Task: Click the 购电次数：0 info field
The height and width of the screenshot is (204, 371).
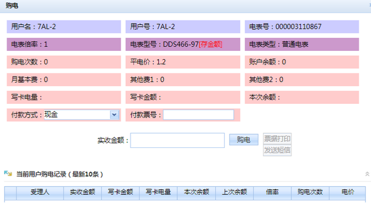Action: point(63,62)
